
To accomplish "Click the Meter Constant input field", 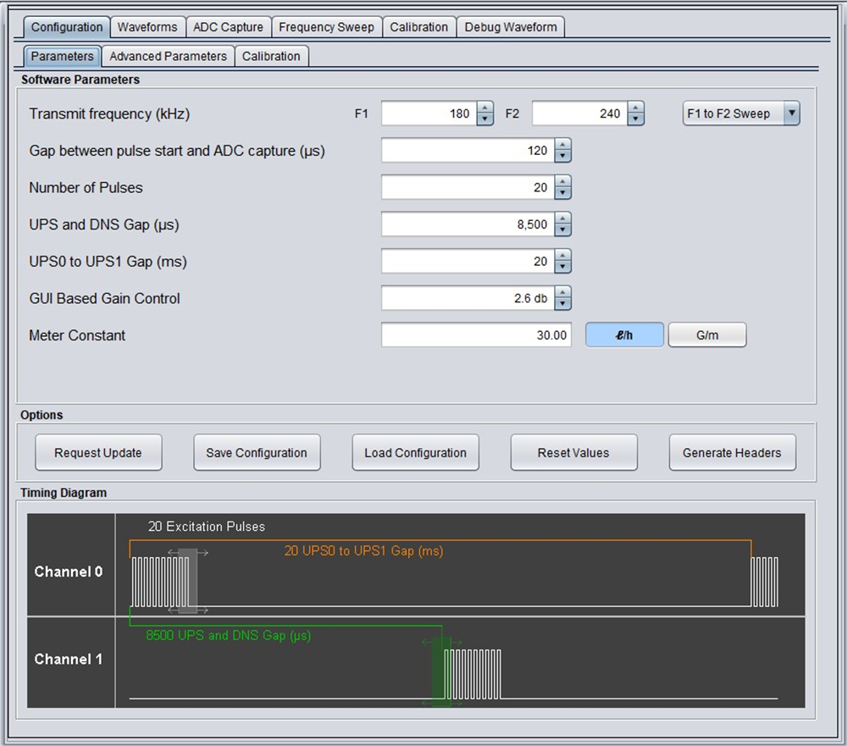I will pos(476,335).
